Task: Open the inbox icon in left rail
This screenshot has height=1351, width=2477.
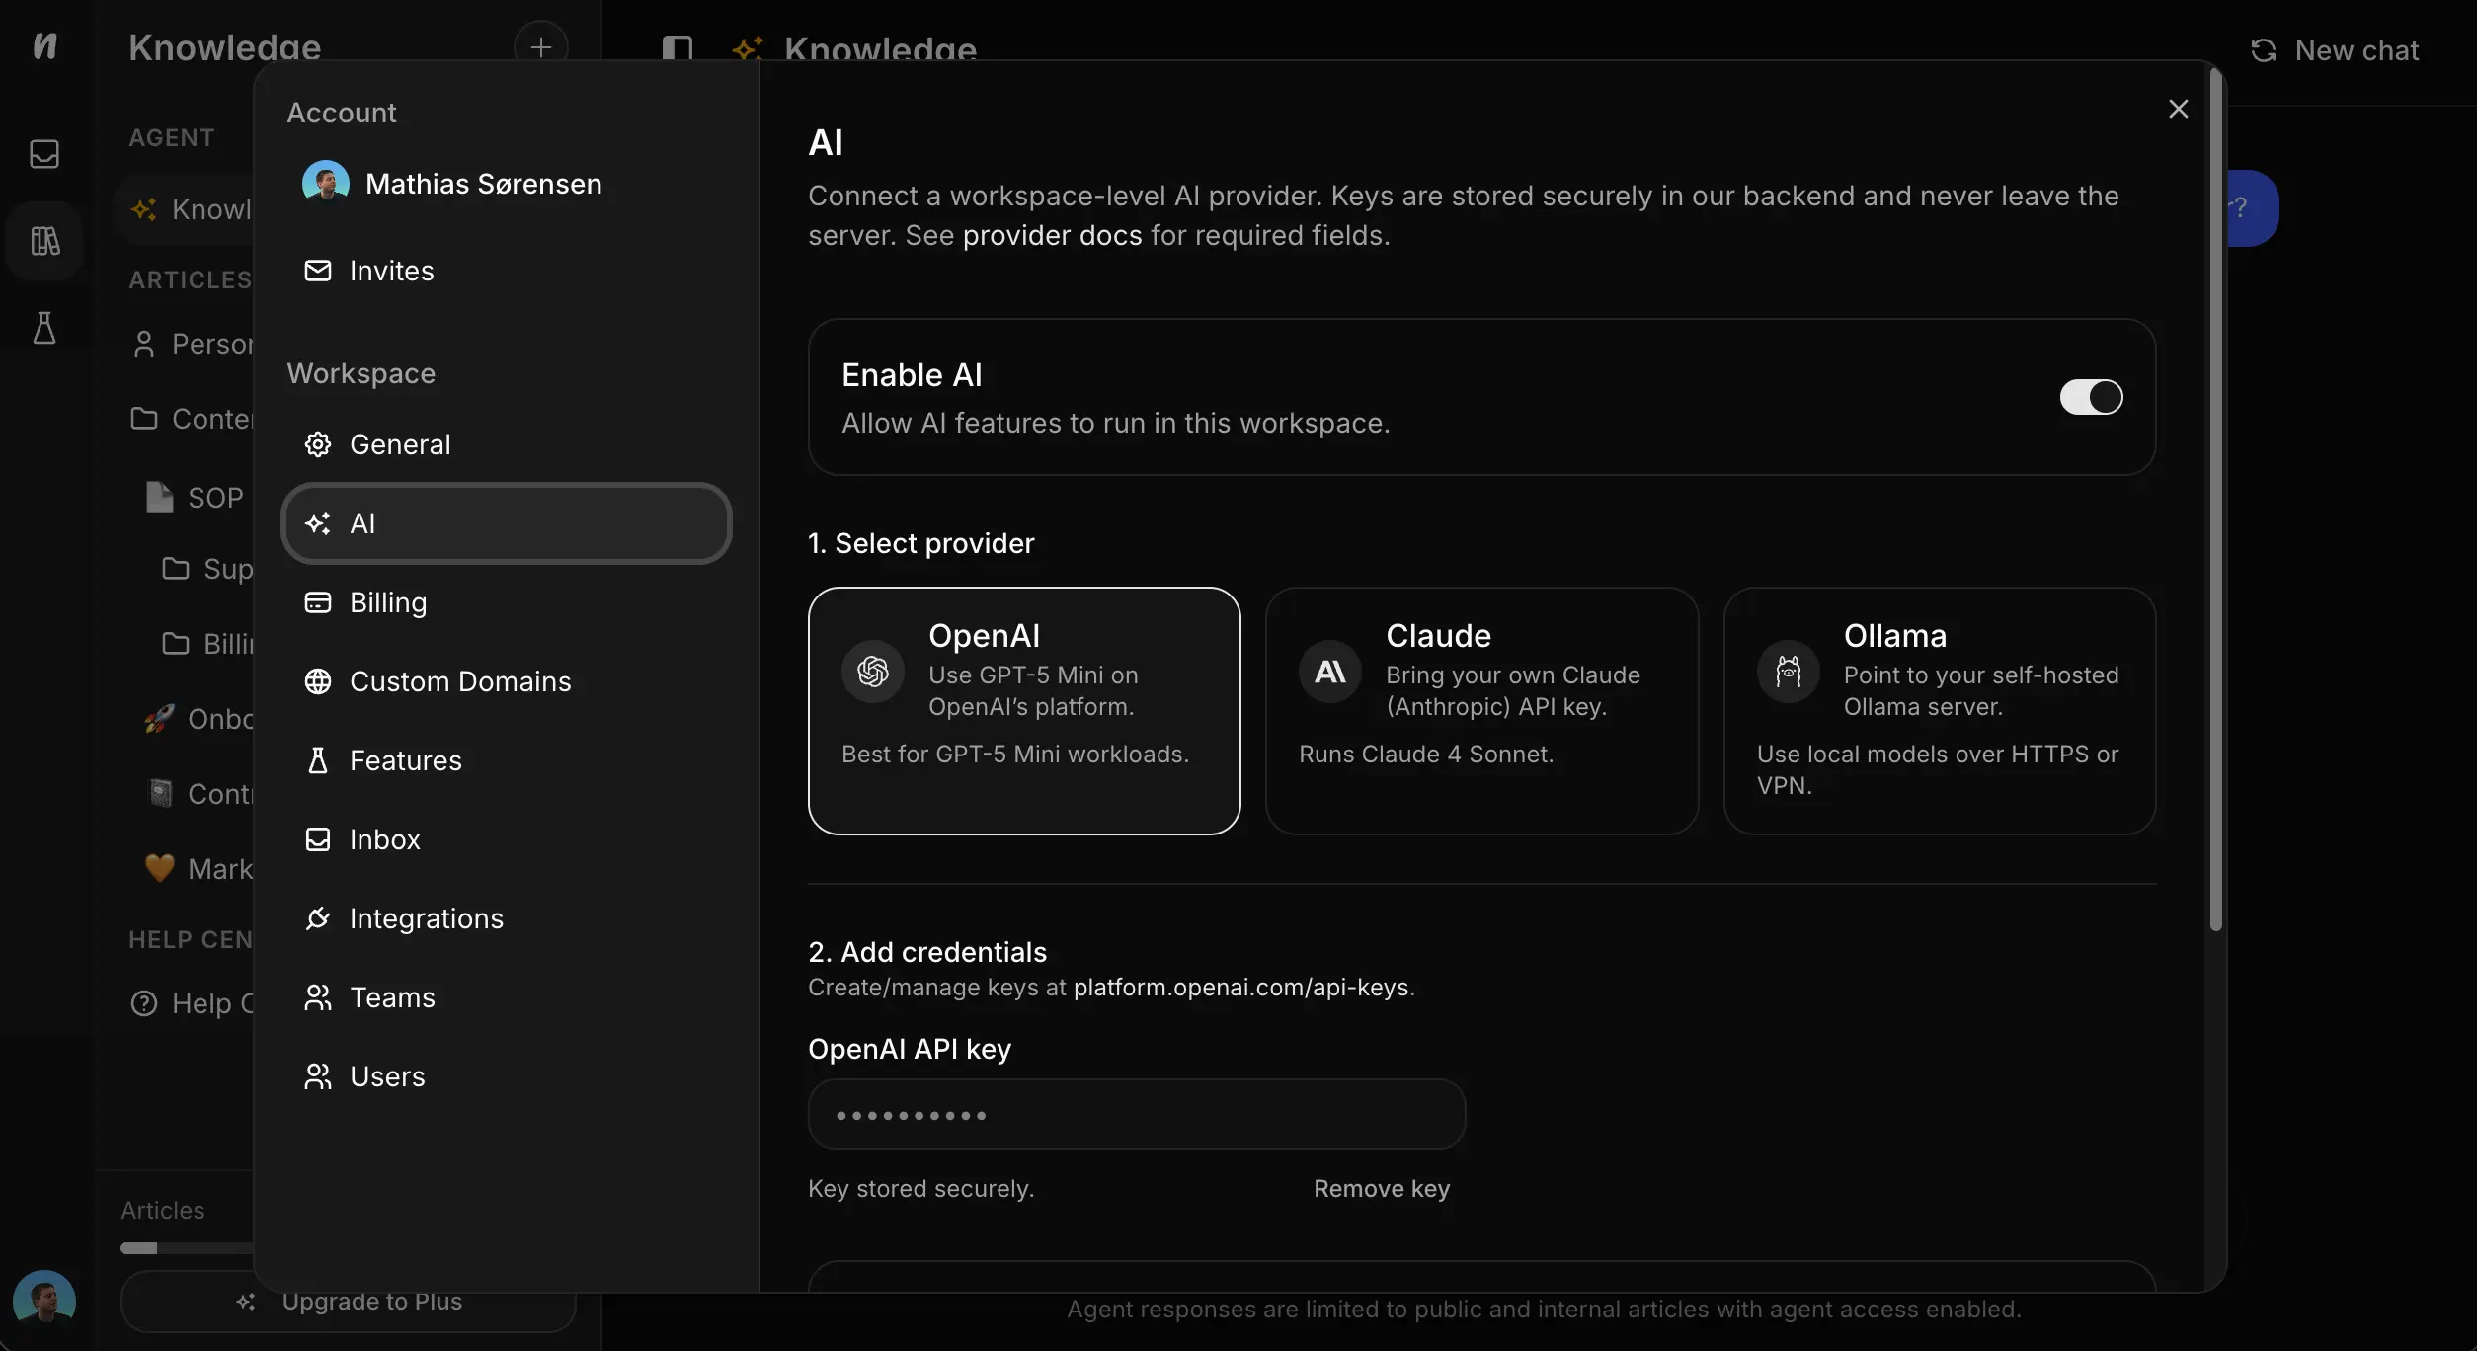Action: coord(44,154)
